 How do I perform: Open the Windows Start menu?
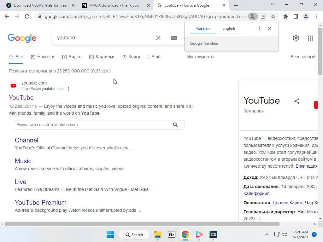[x=110, y=234]
